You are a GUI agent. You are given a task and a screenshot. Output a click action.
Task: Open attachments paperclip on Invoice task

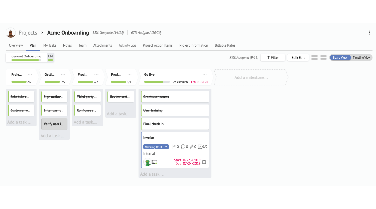coord(193,147)
